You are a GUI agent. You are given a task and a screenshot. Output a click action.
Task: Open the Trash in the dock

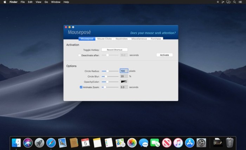(x=230, y=143)
